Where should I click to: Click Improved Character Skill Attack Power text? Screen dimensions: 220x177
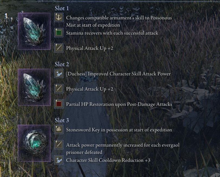[129, 74]
